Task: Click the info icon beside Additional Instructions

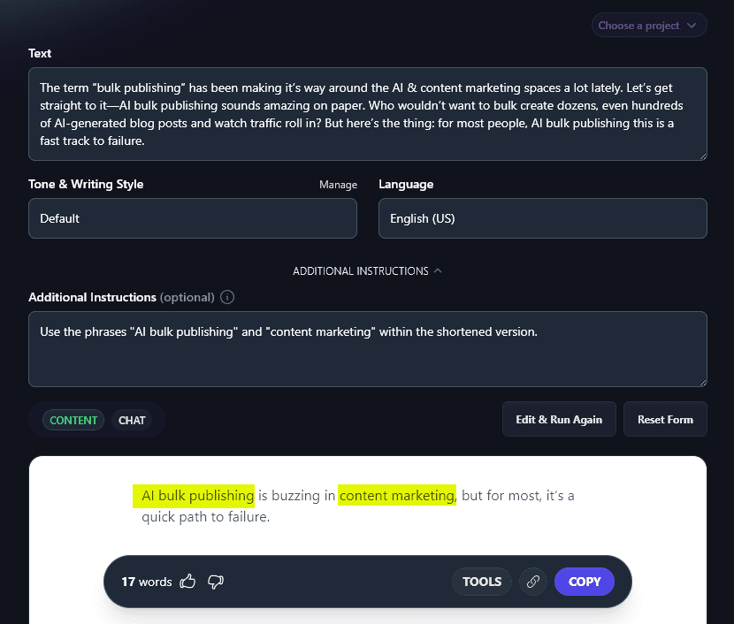Action: click(227, 297)
